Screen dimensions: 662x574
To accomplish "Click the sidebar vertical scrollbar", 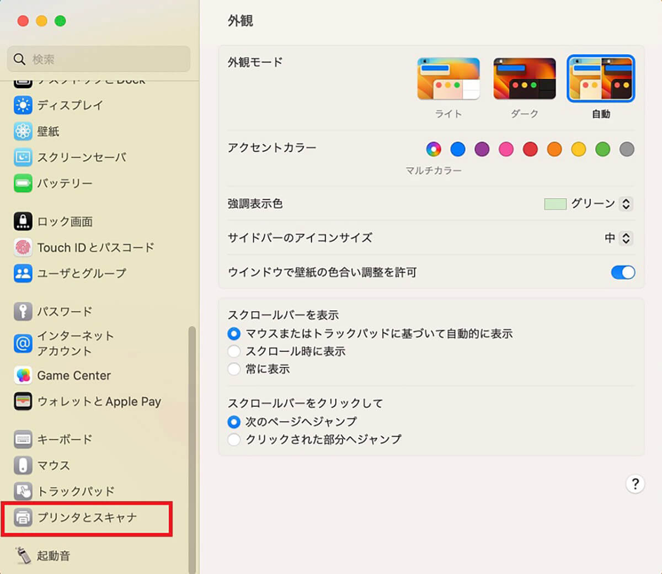I will (x=192, y=449).
